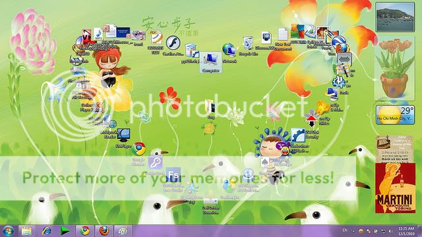Open the Google Earth desktop icon
422x237 pixels.
[x=338, y=41]
